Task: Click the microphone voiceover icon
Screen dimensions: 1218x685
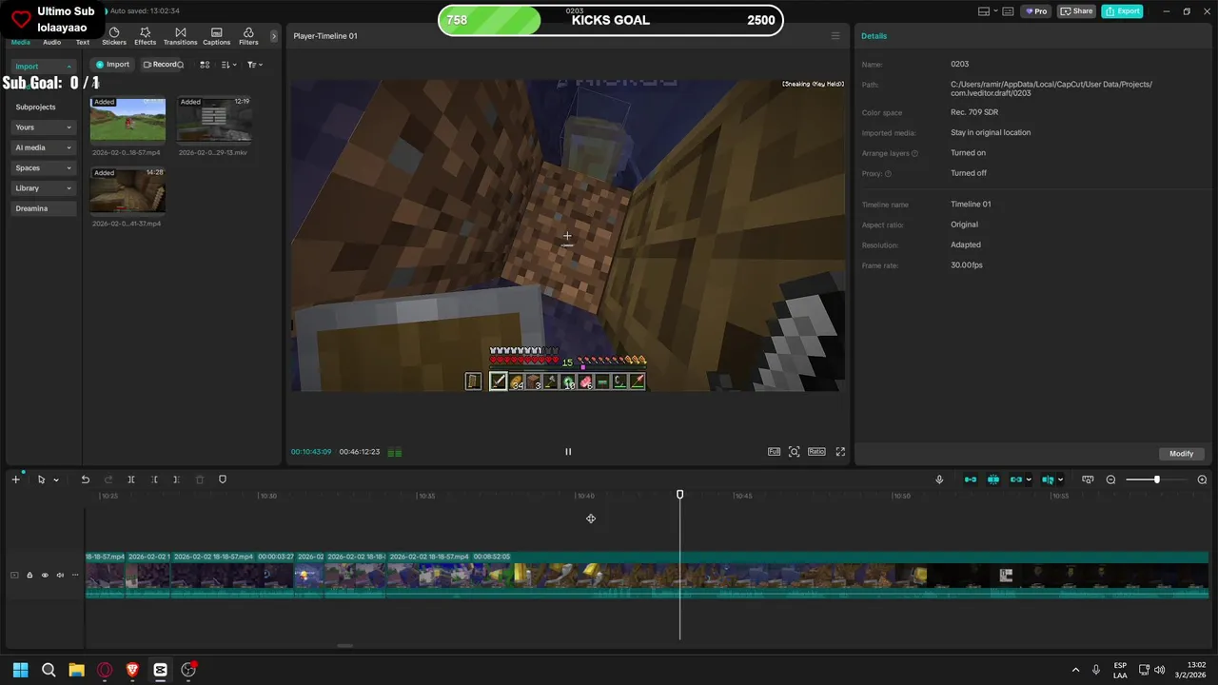Action: pyautogui.click(x=939, y=479)
